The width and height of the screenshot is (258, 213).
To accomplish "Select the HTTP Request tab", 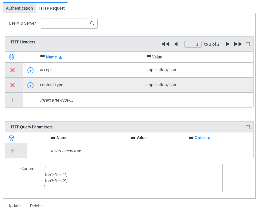I will 52,8.
